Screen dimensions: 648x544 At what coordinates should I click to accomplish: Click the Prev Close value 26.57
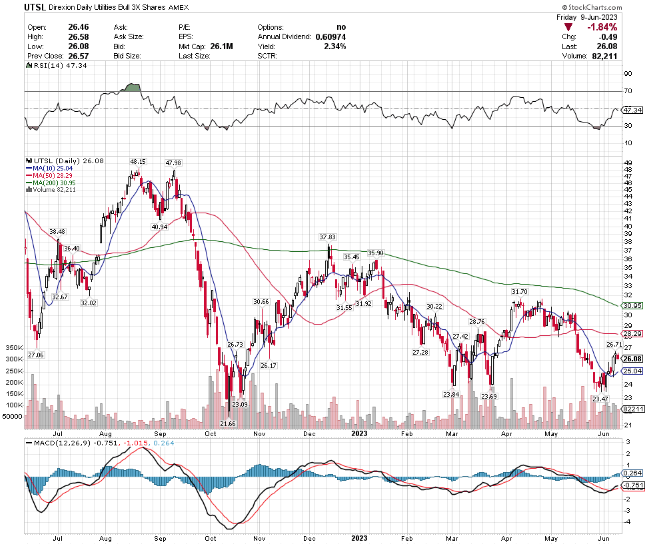(x=78, y=56)
